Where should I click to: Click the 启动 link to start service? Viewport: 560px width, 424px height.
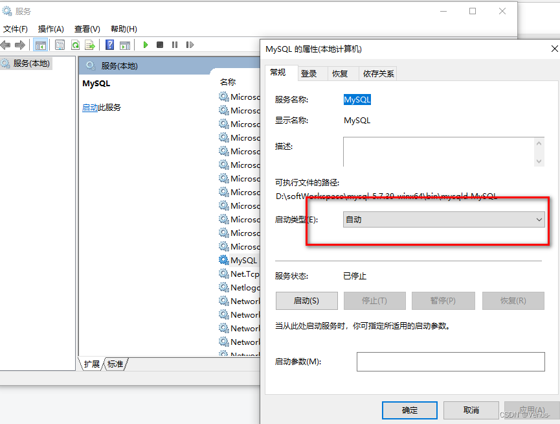pyautogui.click(x=90, y=108)
